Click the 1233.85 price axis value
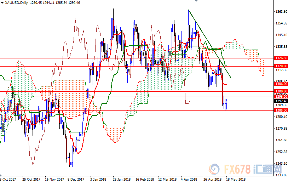This screenshot has width=288, height=182. tap(281, 175)
